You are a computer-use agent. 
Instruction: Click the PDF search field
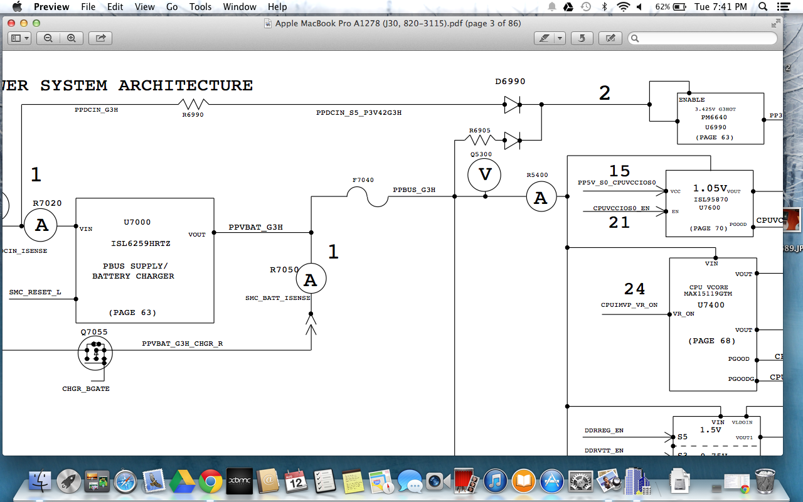click(x=702, y=38)
